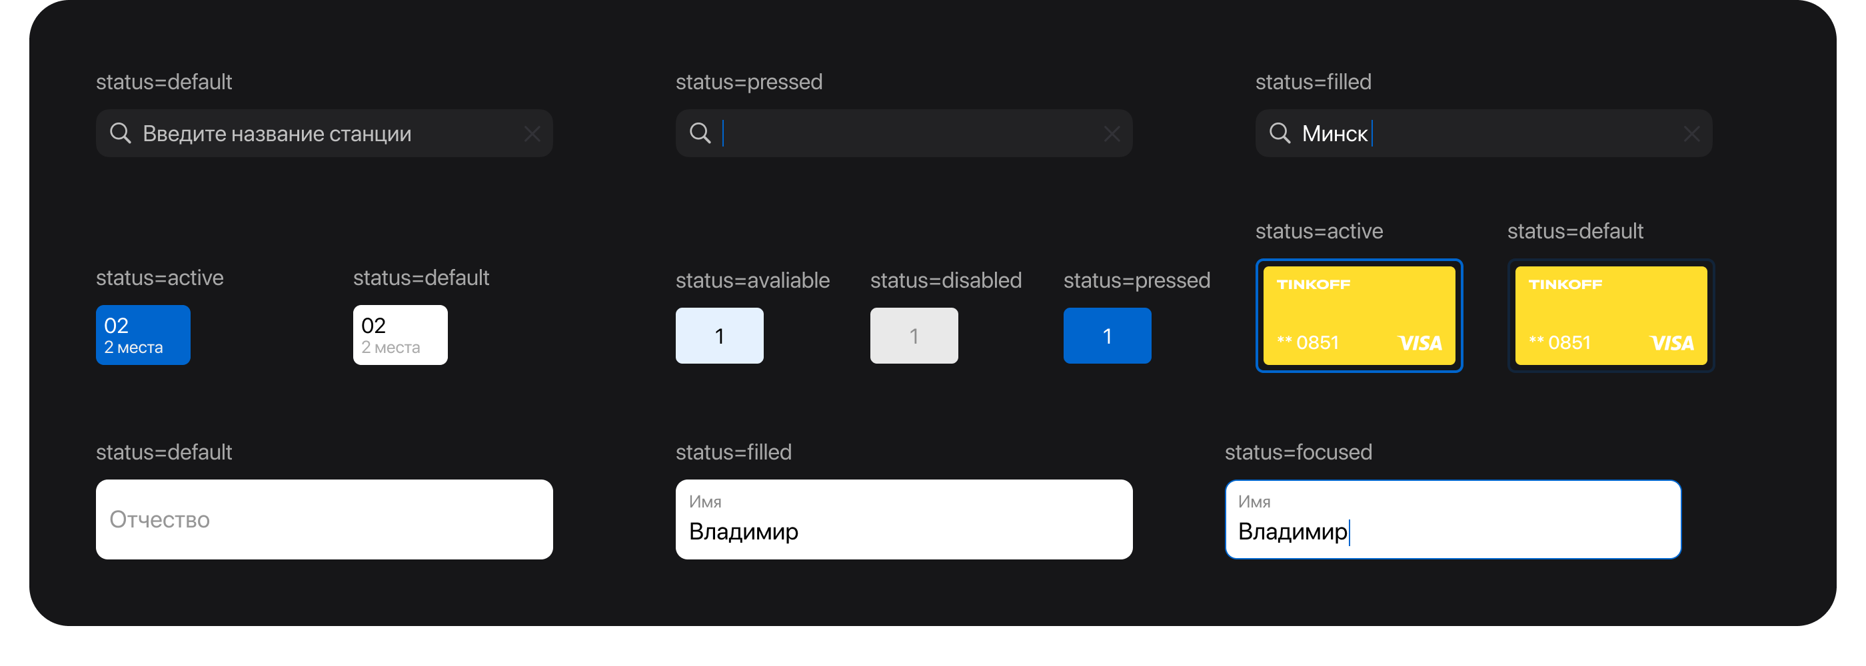Click the filled Имя field with Владимир
Screen dimensions: 1866x666
click(903, 519)
